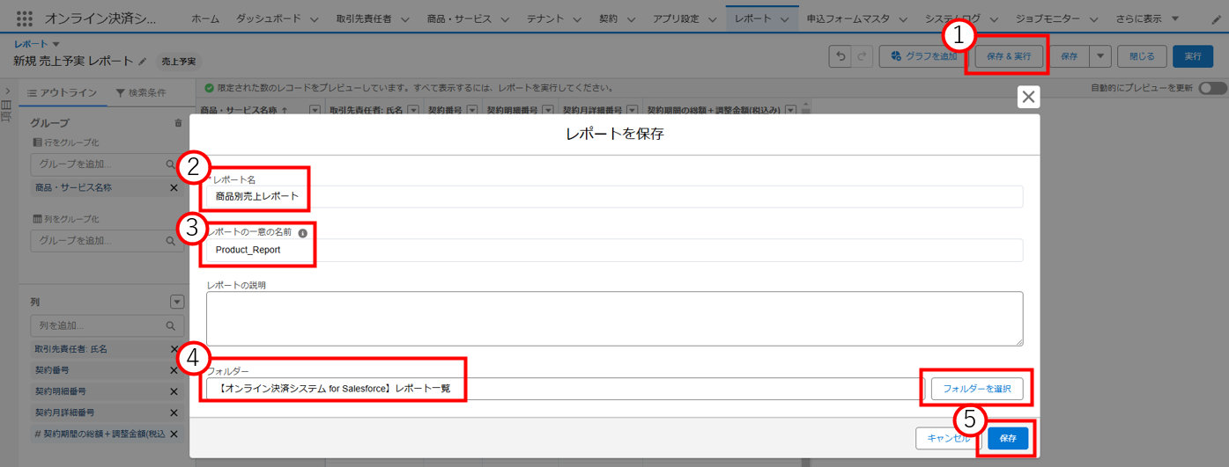The image size is (1229, 467).
Task: Click into the レポートの説明 text area
Action: click(614, 318)
